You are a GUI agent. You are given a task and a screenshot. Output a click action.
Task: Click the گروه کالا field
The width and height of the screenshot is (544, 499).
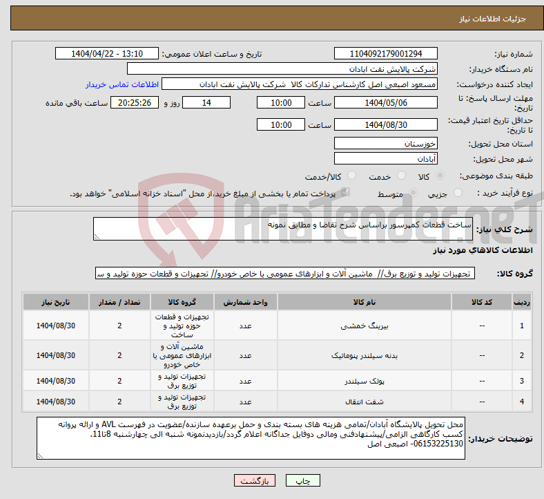[285, 274]
